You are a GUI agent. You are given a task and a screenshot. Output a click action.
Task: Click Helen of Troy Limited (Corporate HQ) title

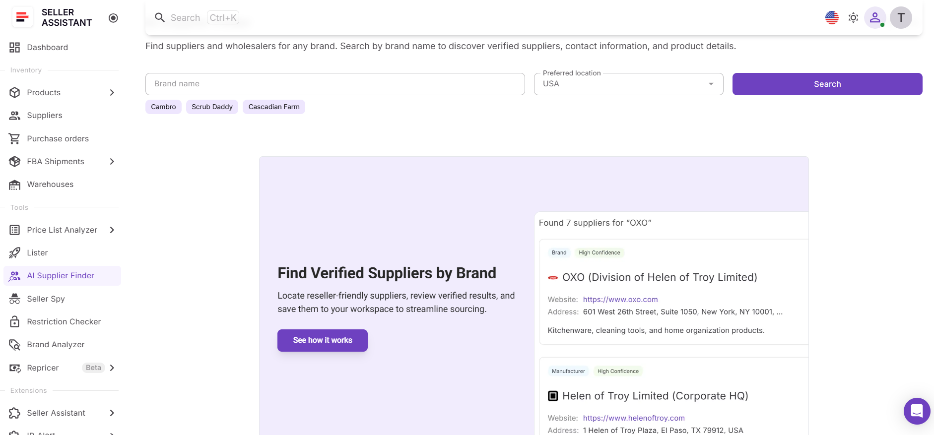[655, 396]
